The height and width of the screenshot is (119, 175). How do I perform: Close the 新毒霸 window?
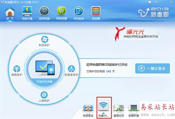pyautogui.click(x=171, y=2)
